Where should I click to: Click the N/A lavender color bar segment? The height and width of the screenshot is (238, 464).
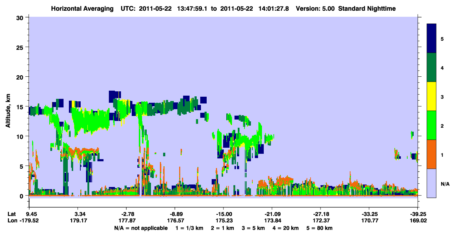[x=432, y=183]
